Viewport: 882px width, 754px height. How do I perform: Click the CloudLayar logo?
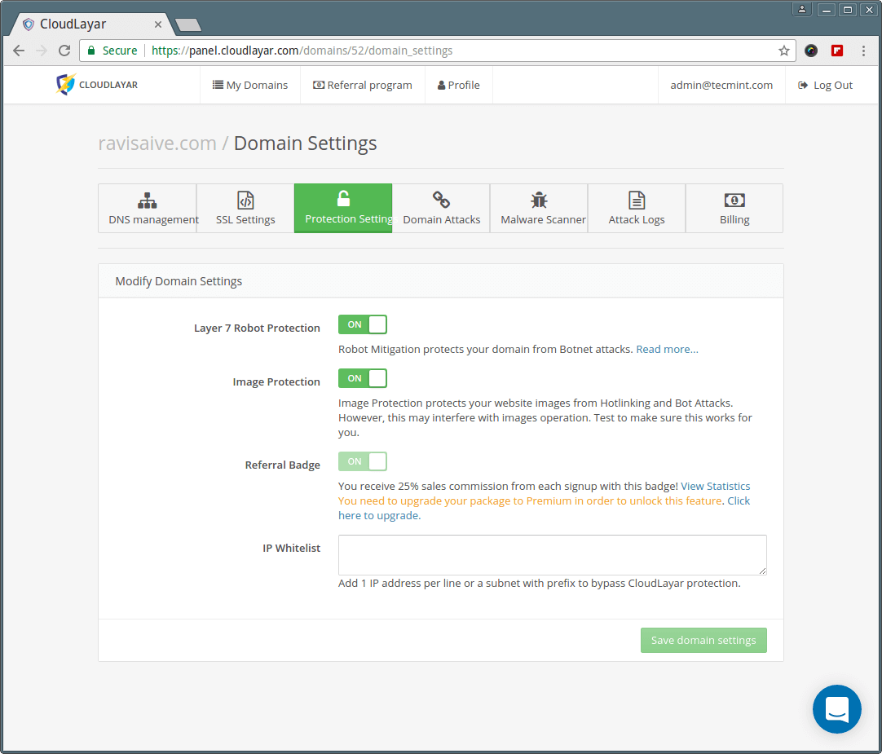coord(97,85)
